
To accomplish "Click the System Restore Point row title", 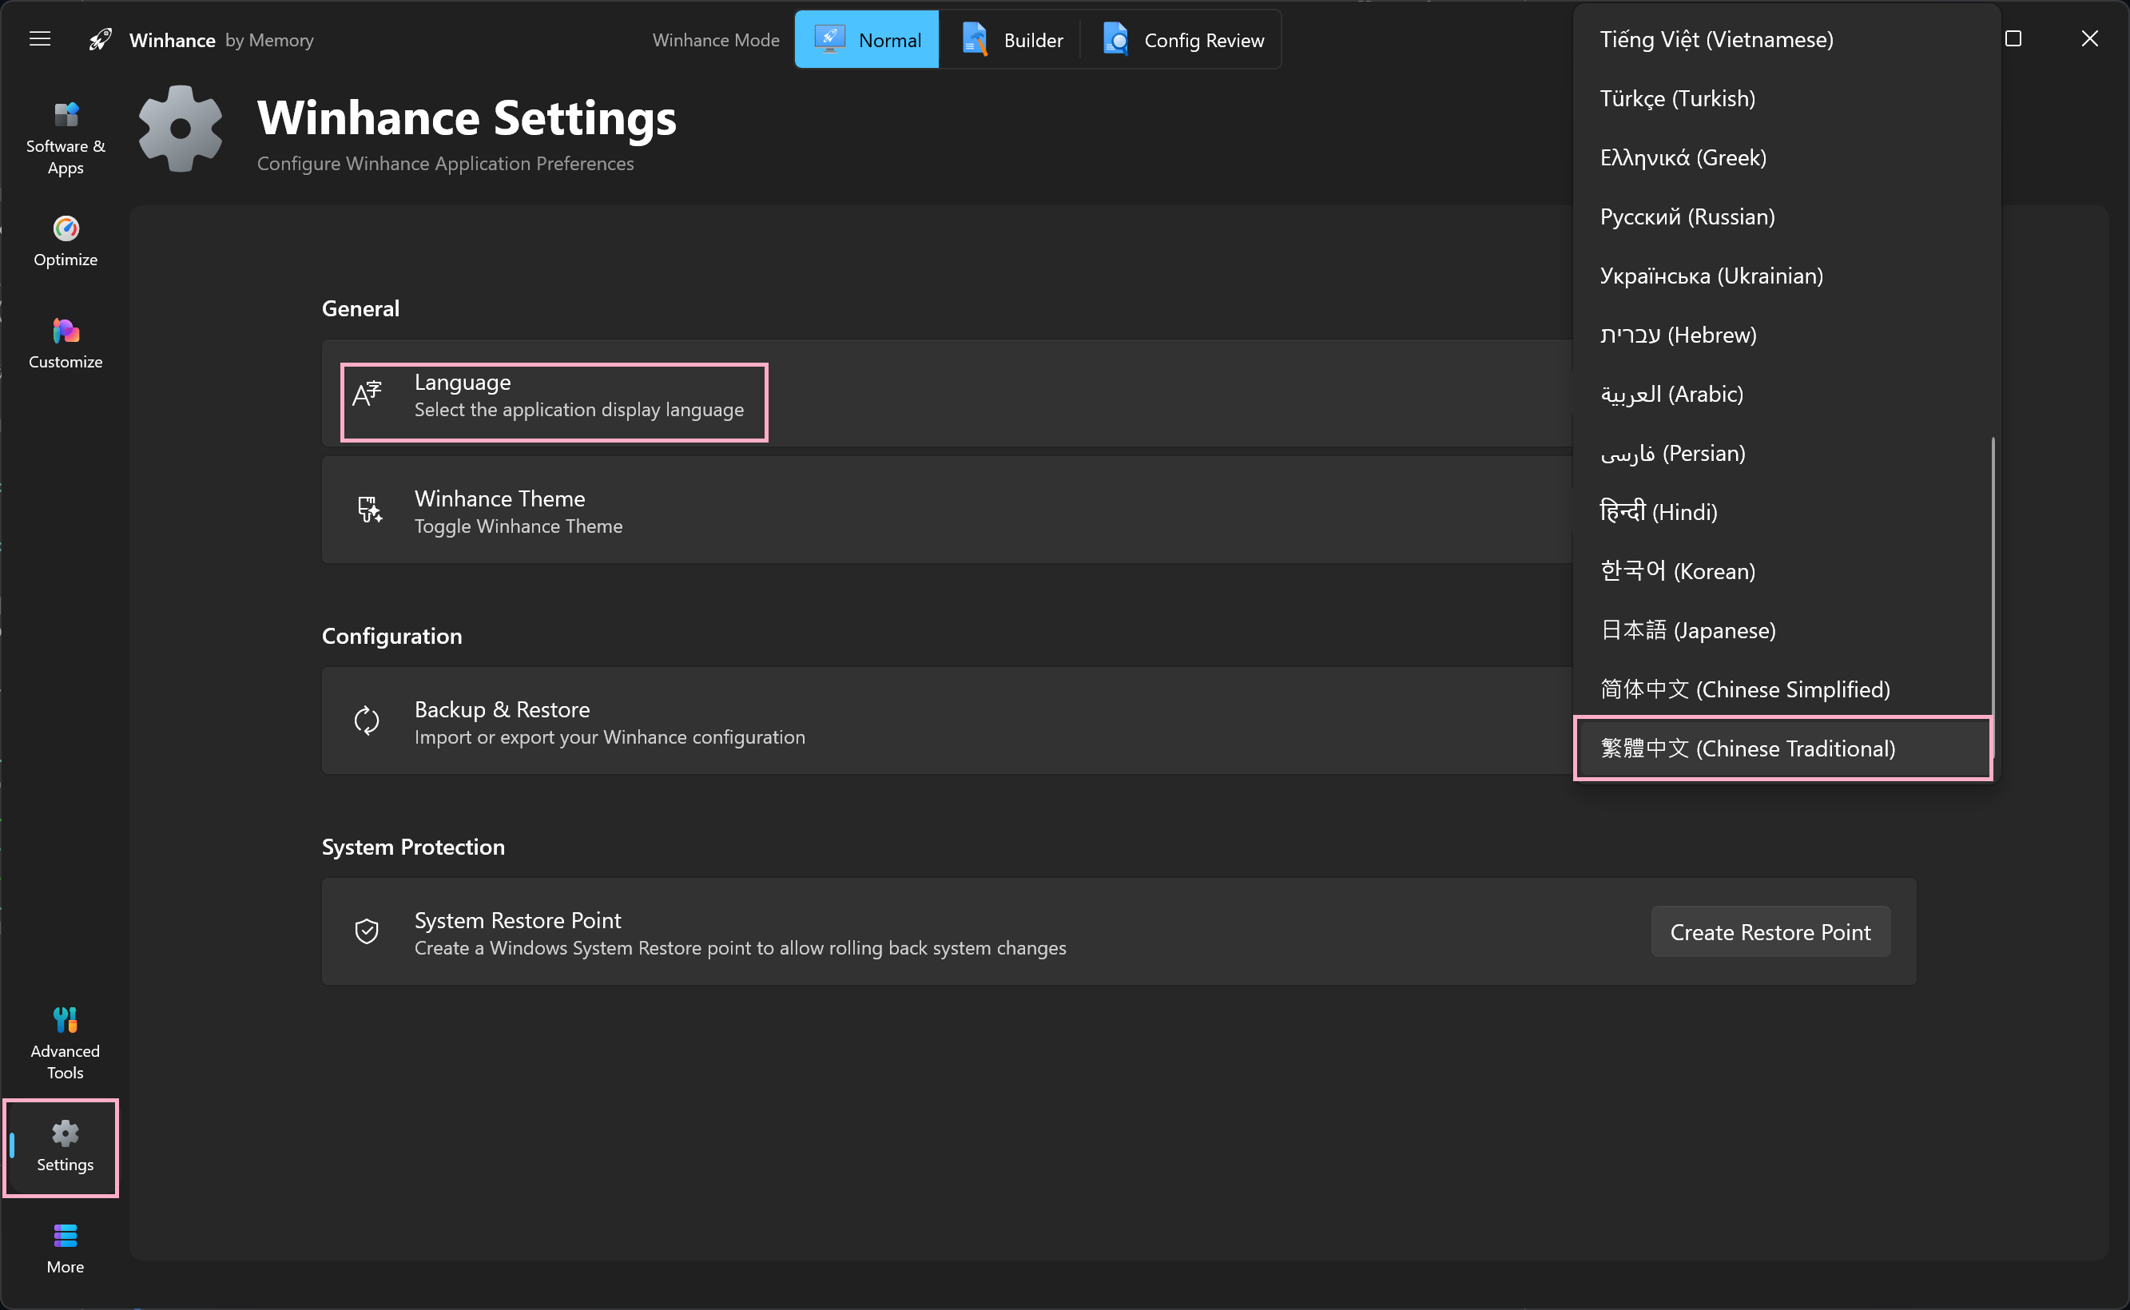I will pos(519,920).
